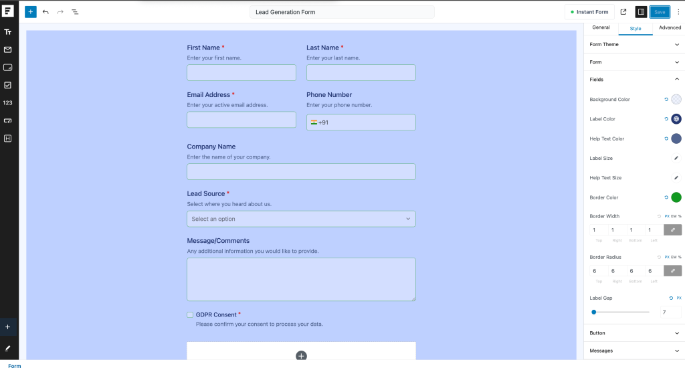Collapse the Fields section

tap(634, 80)
